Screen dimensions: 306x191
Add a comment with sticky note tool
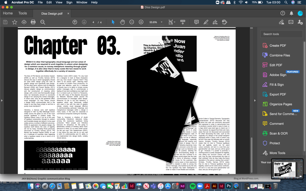pos(196,22)
